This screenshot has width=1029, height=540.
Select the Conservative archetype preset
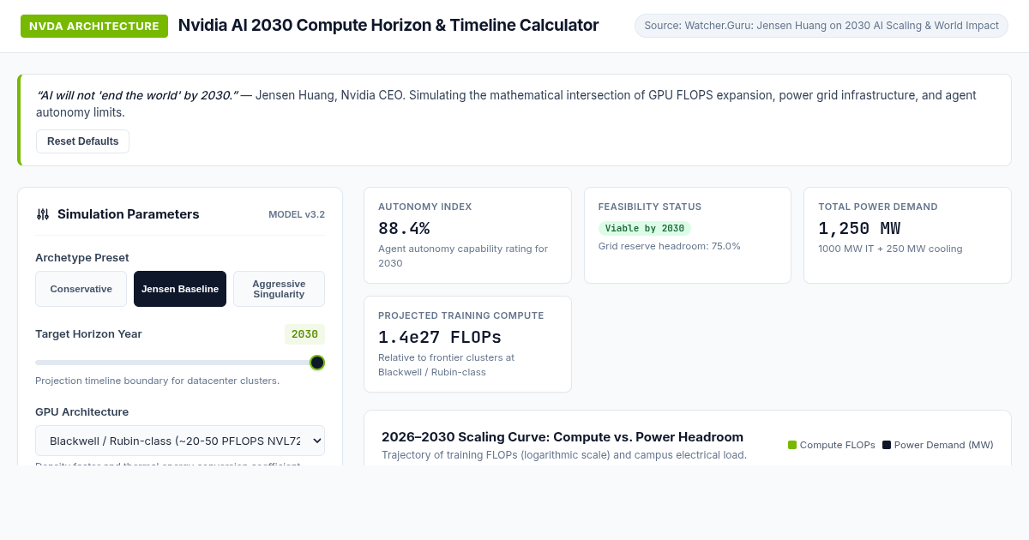(81, 289)
